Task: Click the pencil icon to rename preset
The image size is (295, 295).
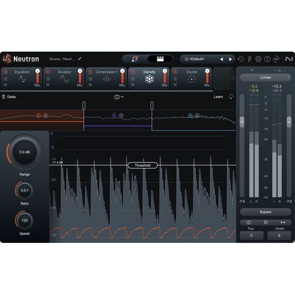Action: coord(80,59)
